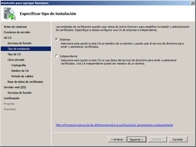The width and height of the screenshot is (196, 147).
Task: Select 'Tipo de instalación' in sidebar
Action: pyautogui.click(x=19, y=49)
